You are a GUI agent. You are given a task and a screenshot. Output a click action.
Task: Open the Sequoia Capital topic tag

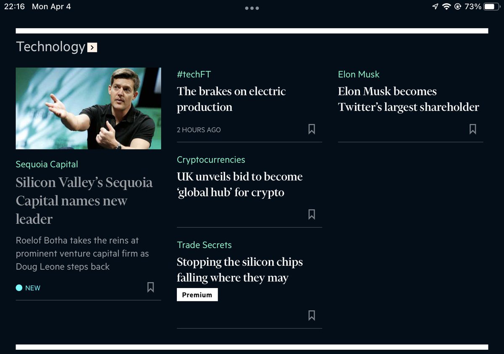pos(47,165)
